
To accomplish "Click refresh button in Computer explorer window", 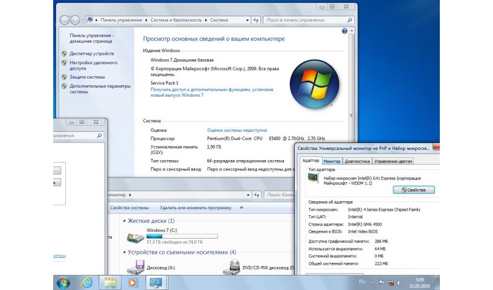I will [x=257, y=195].
